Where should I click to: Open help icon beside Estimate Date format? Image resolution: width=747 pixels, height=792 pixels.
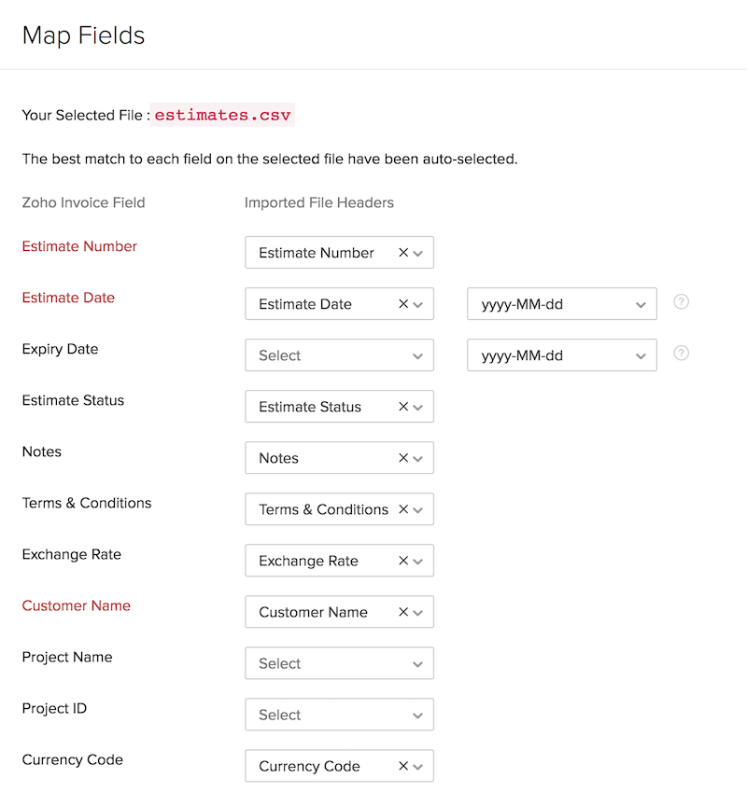pyautogui.click(x=682, y=302)
